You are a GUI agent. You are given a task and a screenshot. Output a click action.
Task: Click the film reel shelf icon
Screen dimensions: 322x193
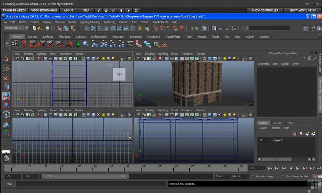[x=16, y=43]
